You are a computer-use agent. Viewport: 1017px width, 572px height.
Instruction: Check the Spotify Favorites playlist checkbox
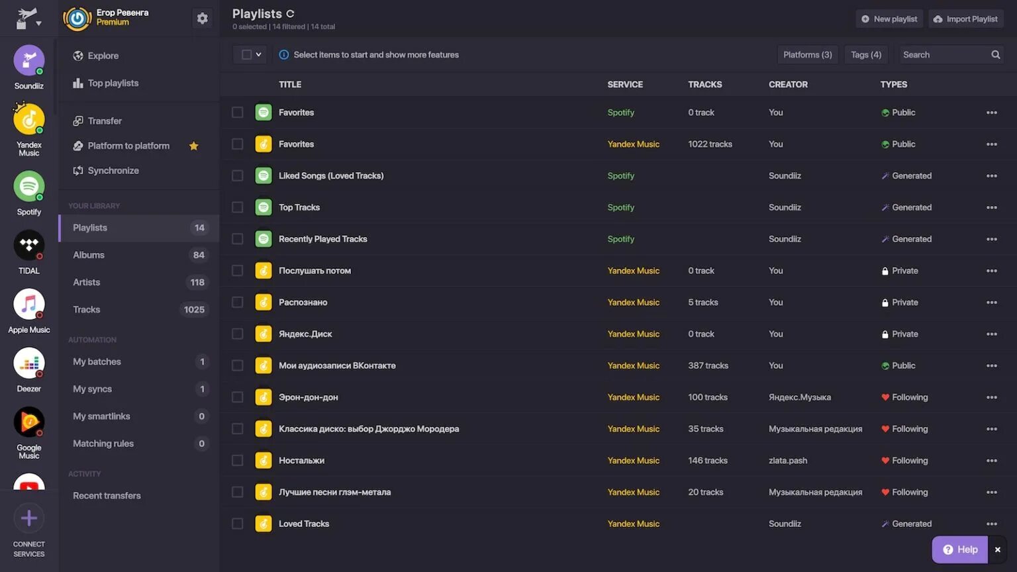tap(237, 113)
